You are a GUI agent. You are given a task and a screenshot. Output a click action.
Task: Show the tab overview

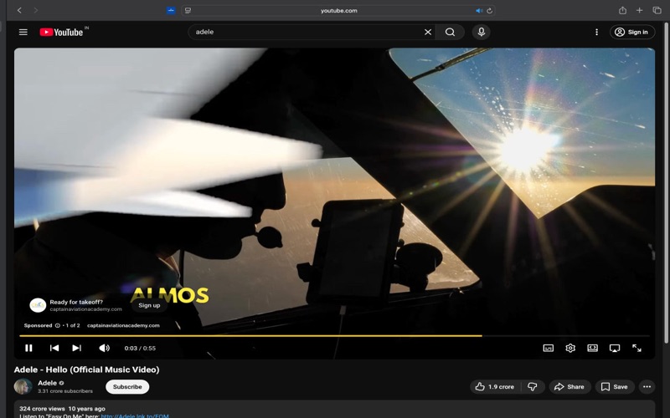pyautogui.click(x=657, y=10)
